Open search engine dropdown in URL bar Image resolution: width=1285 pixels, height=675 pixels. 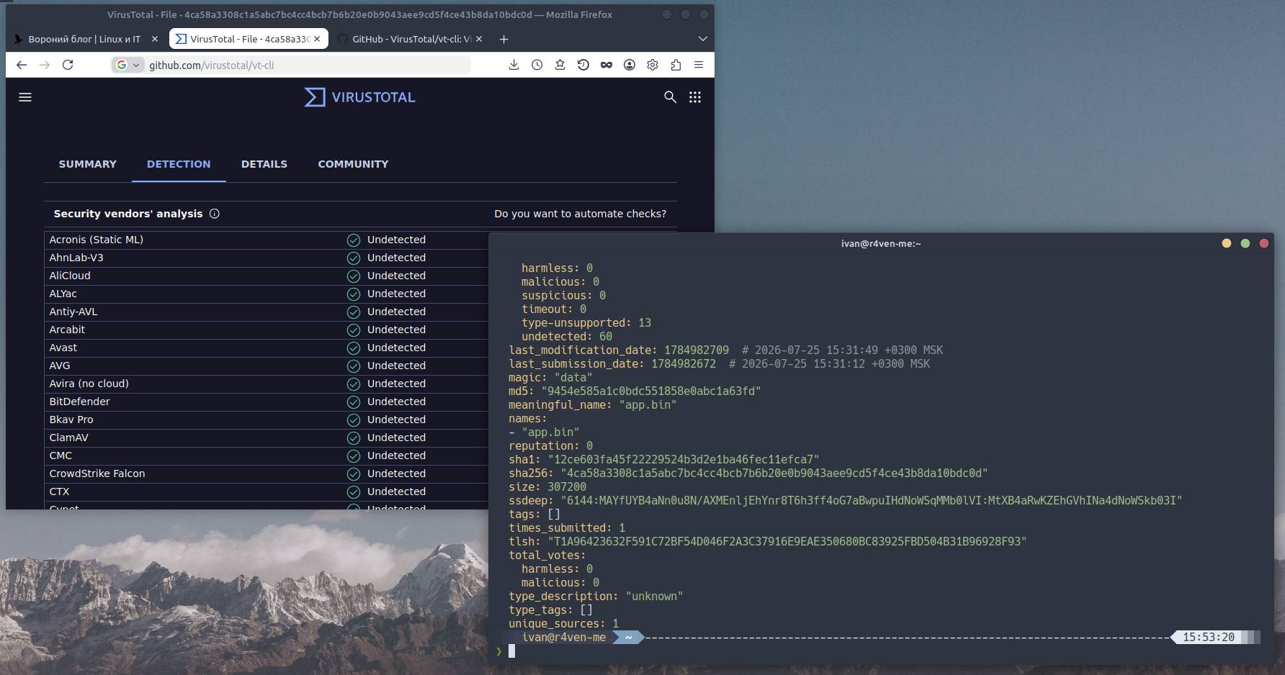click(x=127, y=65)
